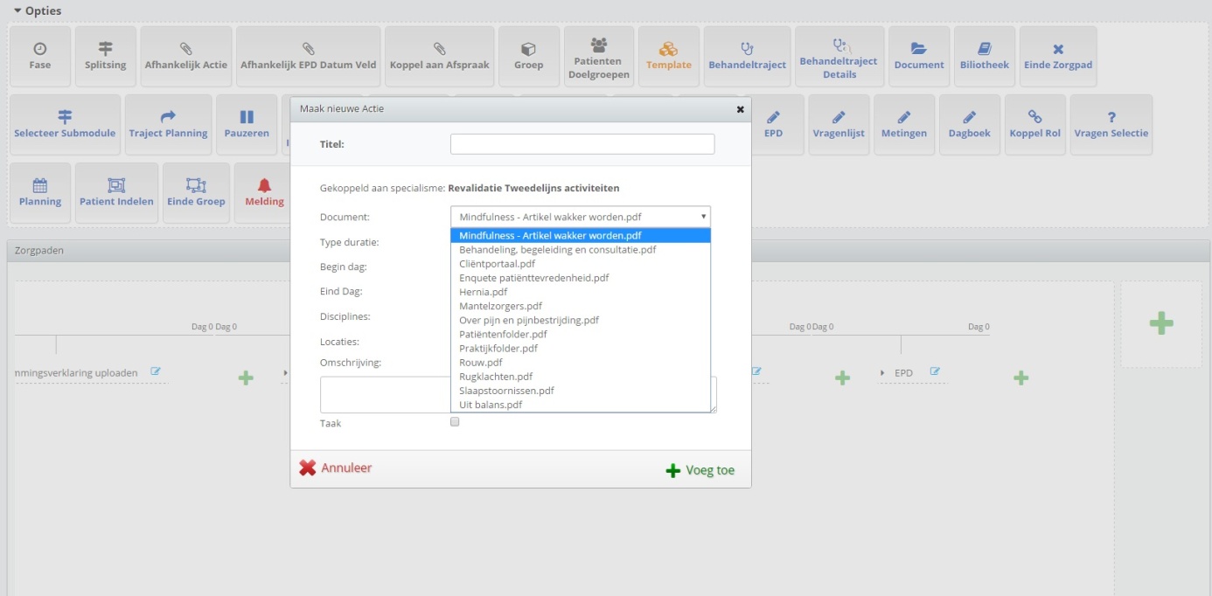Select the Planning calendar tile
This screenshot has height=596, width=1212.
click(x=40, y=193)
